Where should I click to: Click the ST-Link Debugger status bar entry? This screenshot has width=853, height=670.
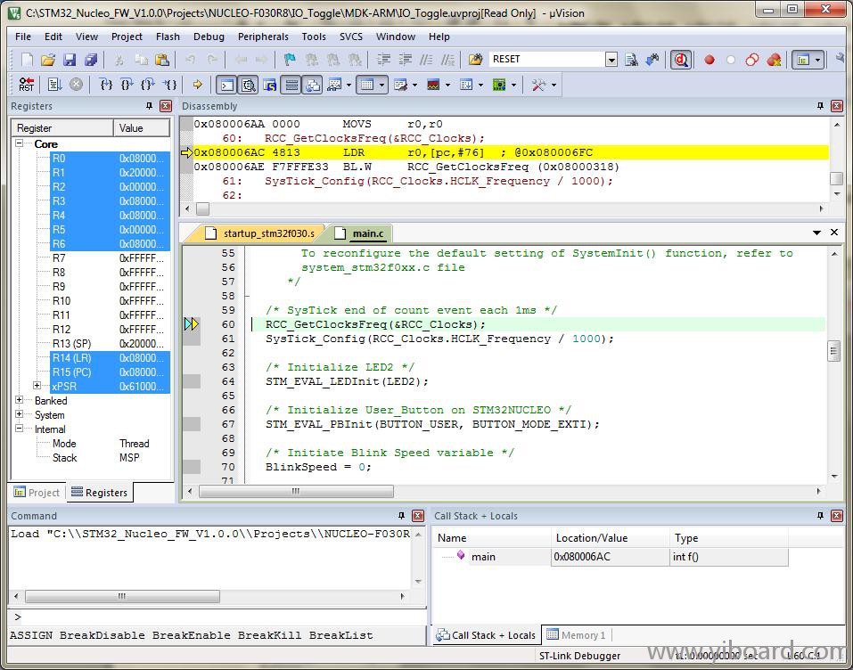click(579, 656)
